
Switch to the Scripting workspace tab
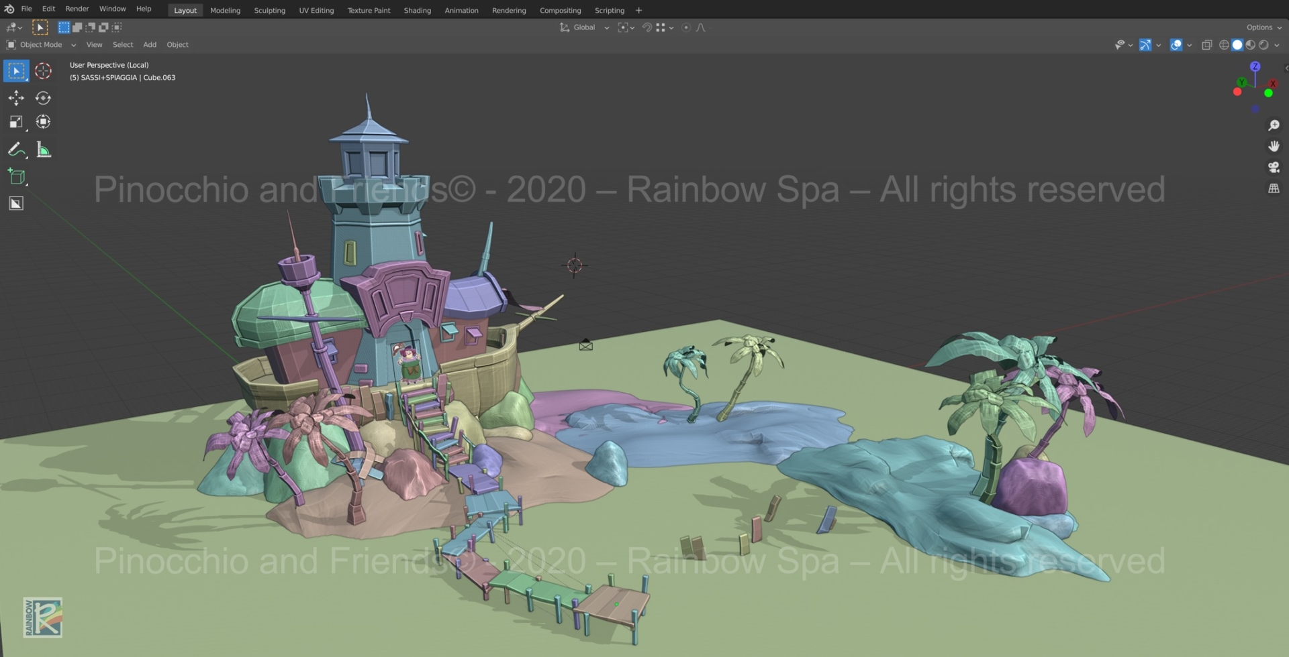tap(609, 11)
